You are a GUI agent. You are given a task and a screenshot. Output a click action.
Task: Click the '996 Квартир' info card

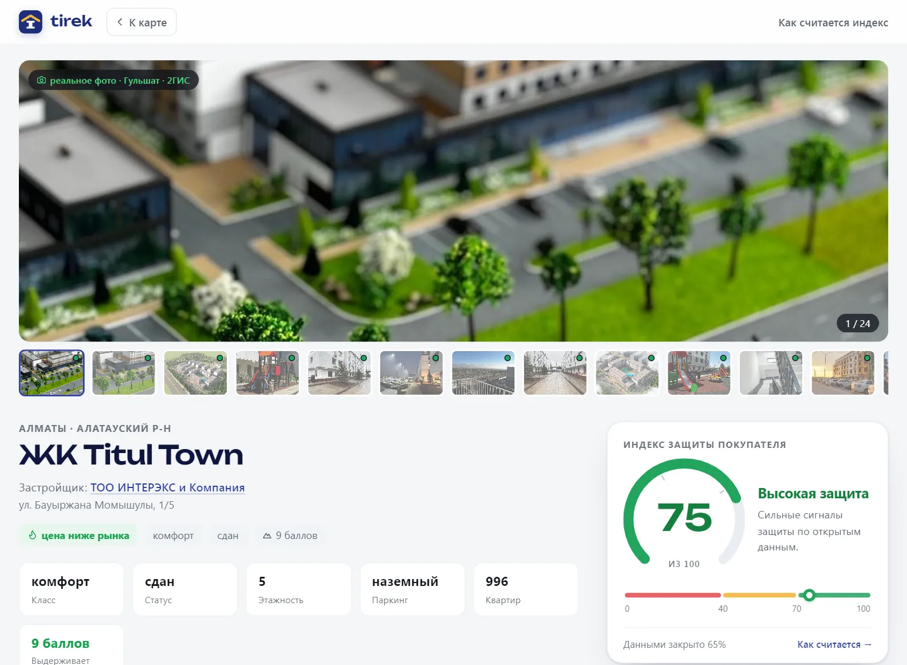pos(526,589)
